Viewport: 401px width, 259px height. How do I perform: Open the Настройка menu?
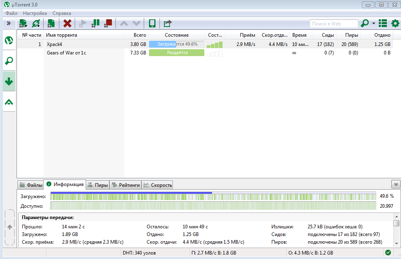click(35, 13)
